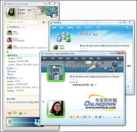Image resolution: width=137 pixels, height=132 pixels.
Task: Click 阻止 in 周五聚会 group window toolbar
Action: click(x=62, y=28)
